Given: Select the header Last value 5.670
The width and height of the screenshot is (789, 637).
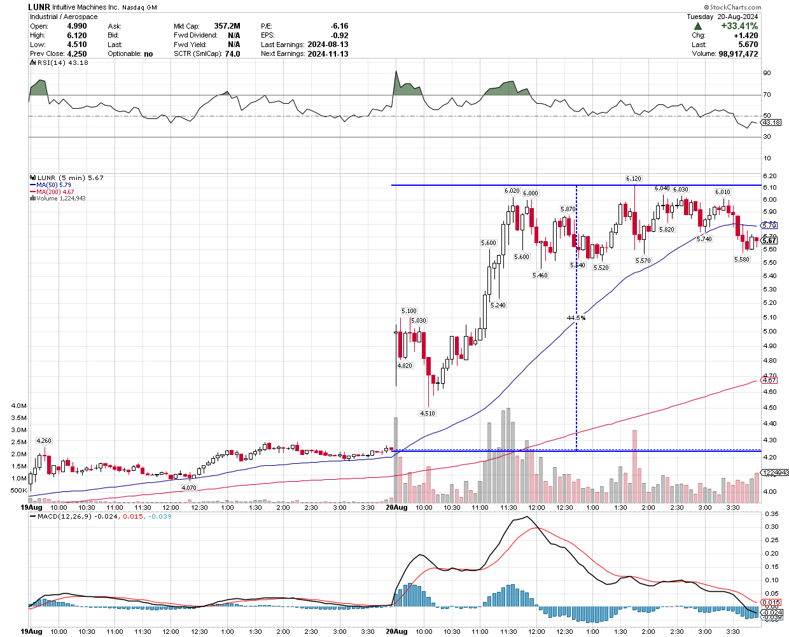Looking at the screenshot, I should [748, 45].
